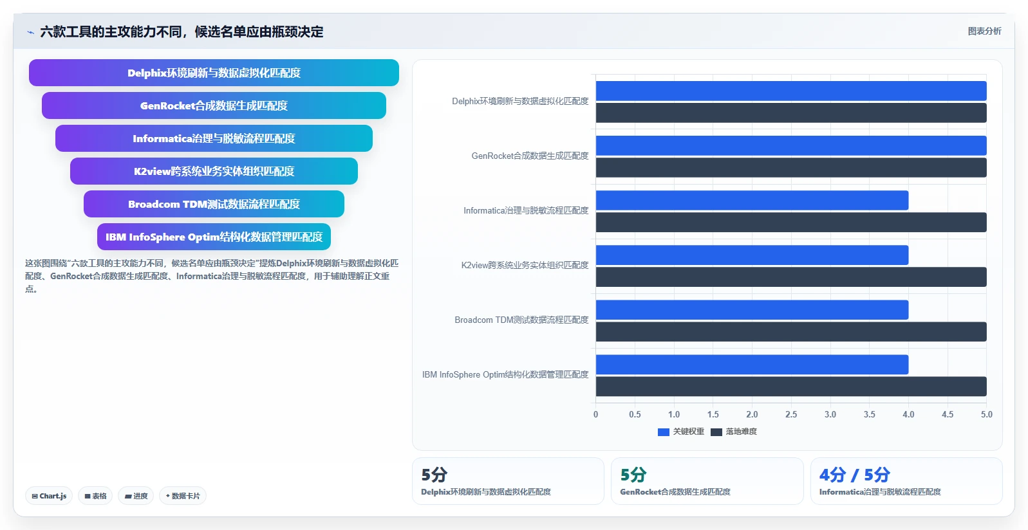The width and height of the screenshot is (1028, 530).
Task: Click the chart axis label IBM InfoSphere Optim结构化数据管理匹配度
Action: (505, 374)
